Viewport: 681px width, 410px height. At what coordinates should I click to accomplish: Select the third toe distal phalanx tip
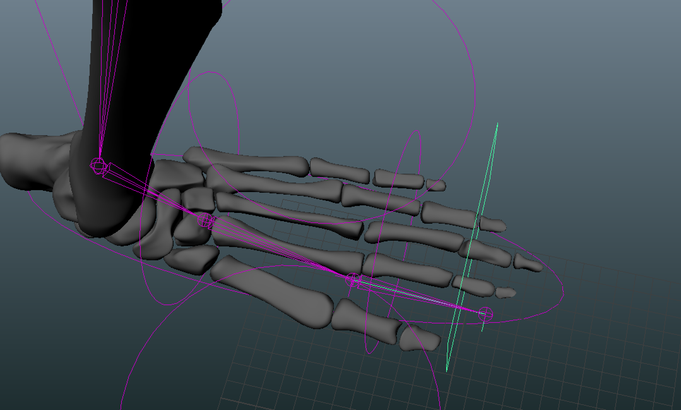tap(528, 263)
